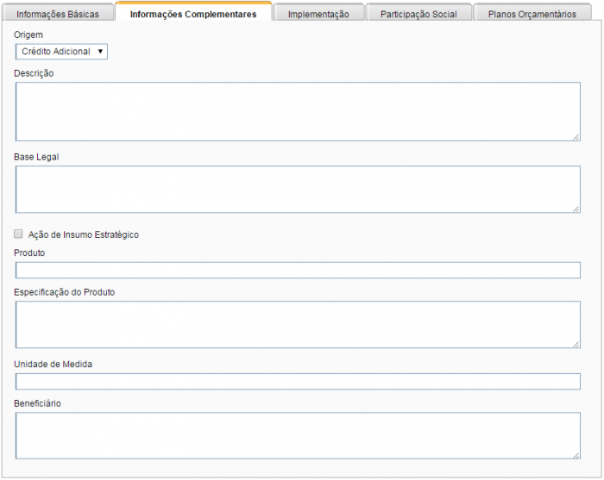
Task: Switch to the Informações Básicas tab
Action: (x=58, y=14)
